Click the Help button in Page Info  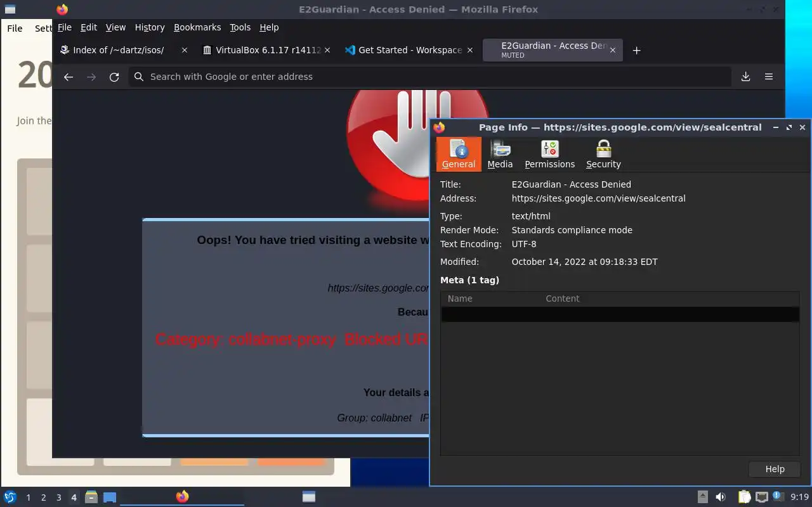(x=775, y=469)
